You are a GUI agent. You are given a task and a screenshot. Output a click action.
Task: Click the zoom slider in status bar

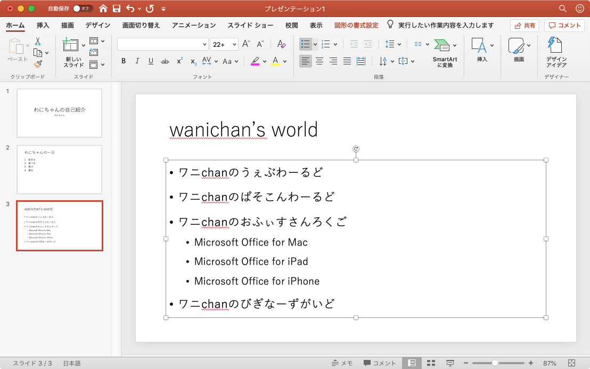pyautogui.click(x=495, y=363)
